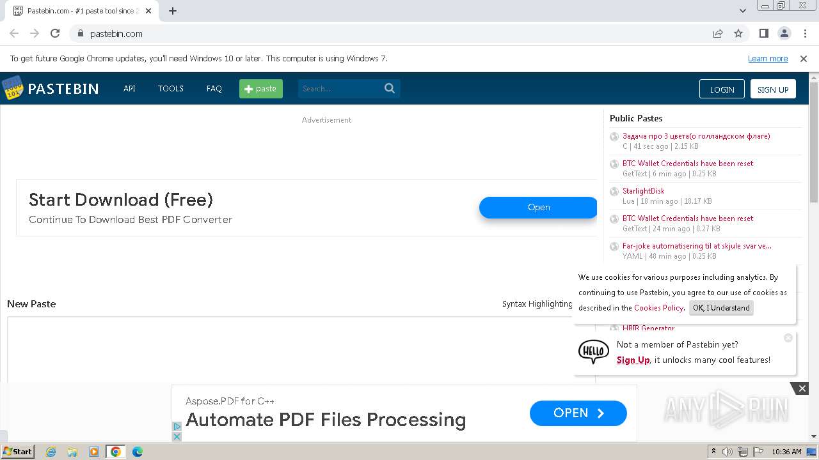
Task: Click the search magnifier icon
Action: [390, 88]
